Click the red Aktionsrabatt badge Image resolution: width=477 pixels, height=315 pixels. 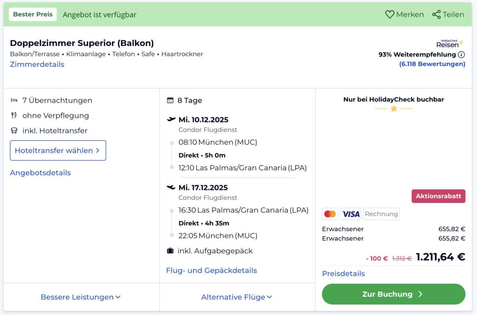(x=438, y=196)
